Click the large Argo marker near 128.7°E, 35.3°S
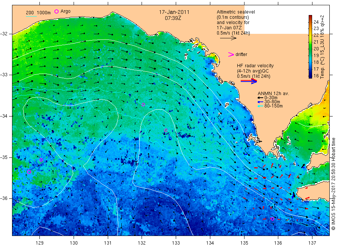This screenshot has height=248, width=338. [29, 172]
